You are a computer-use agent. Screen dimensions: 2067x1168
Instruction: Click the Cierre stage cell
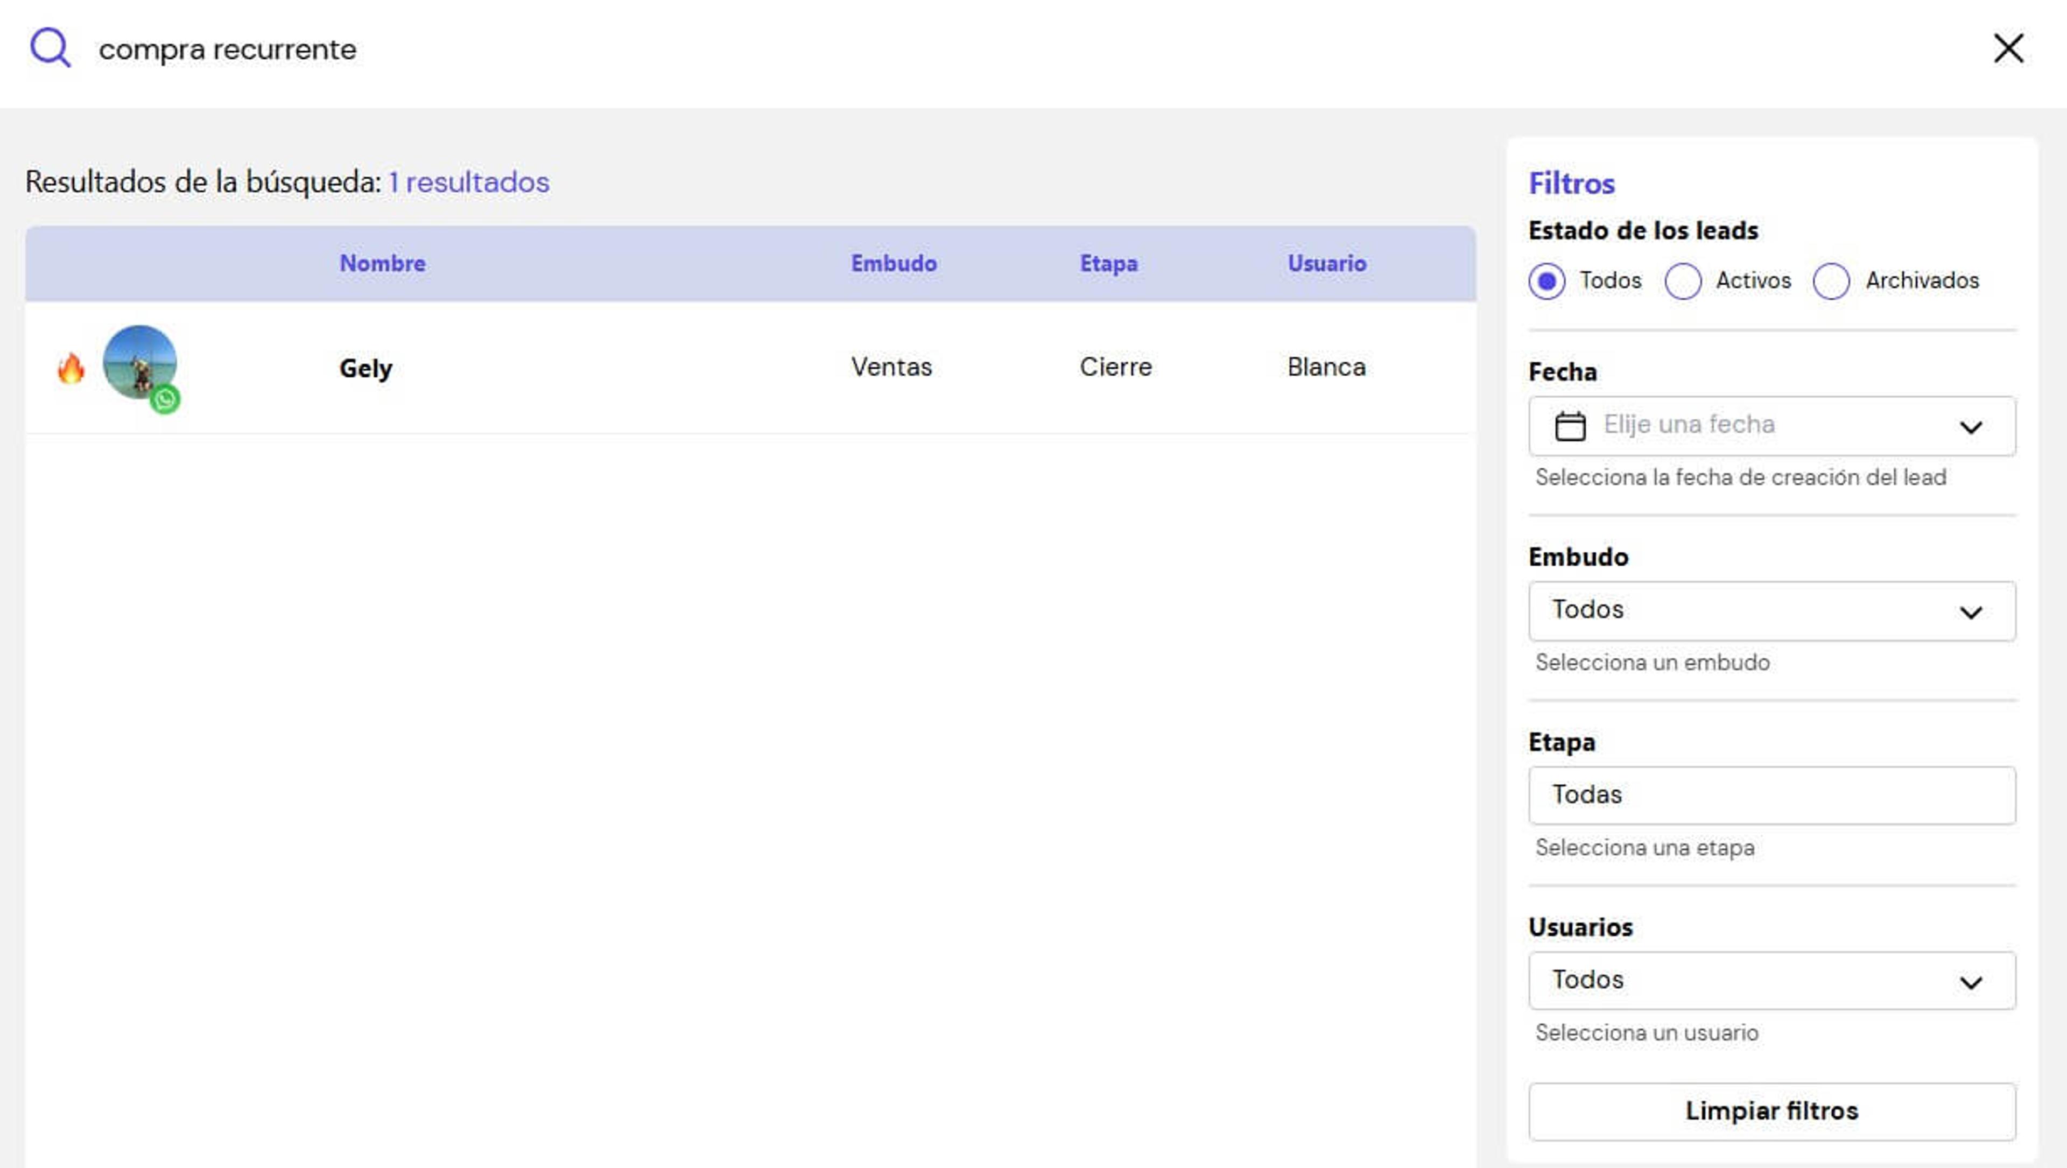pyautogui.click(x=1115, y=367)
